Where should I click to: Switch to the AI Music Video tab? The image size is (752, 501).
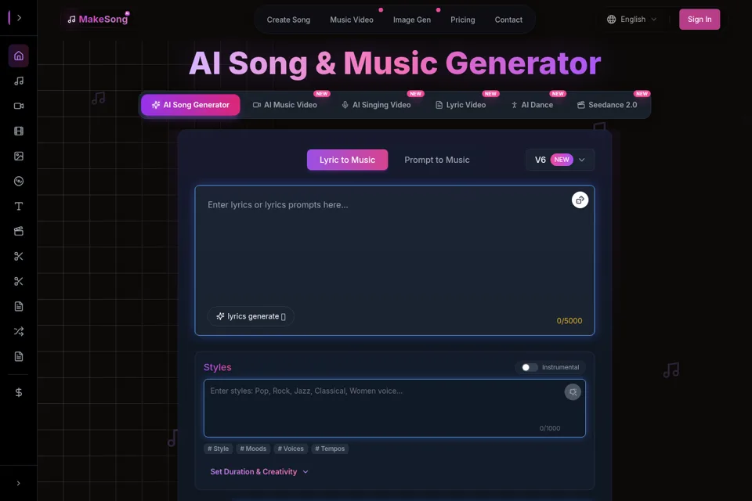(285, 105)
